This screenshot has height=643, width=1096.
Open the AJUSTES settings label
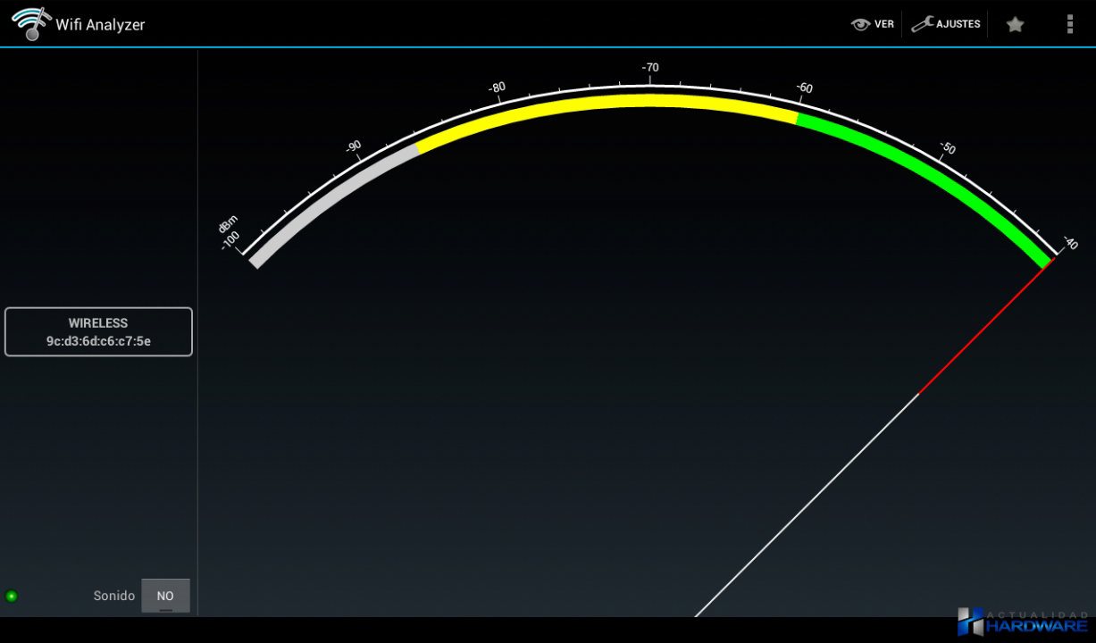[958, 24]
